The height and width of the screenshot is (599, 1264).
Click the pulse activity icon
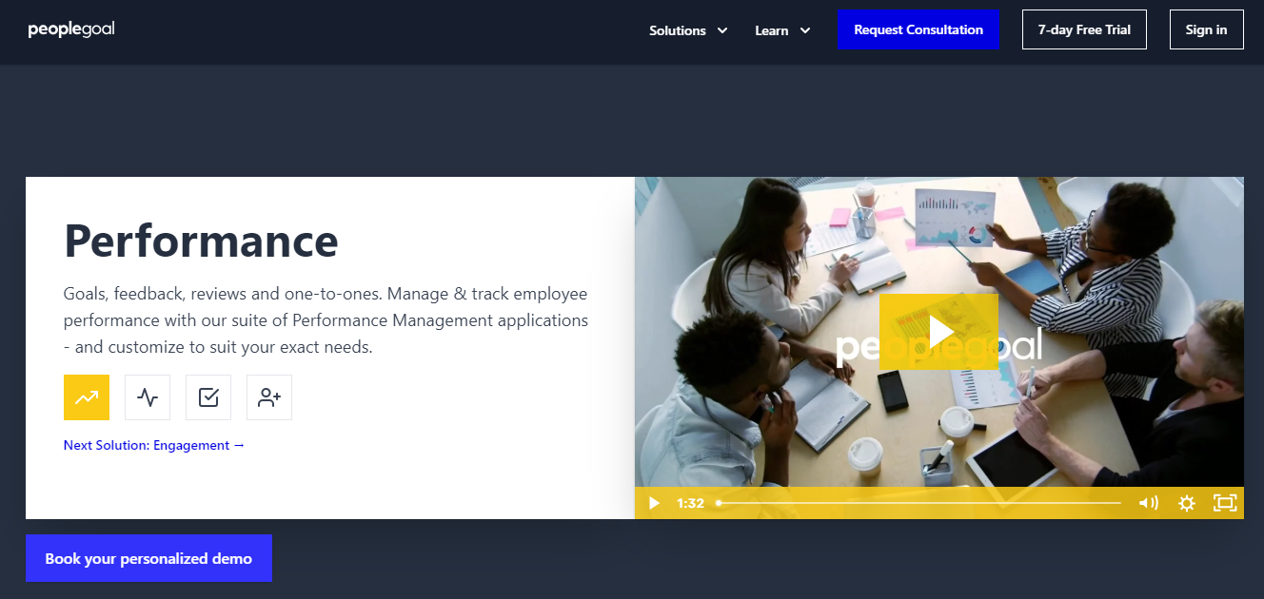(x=147, y=396)
